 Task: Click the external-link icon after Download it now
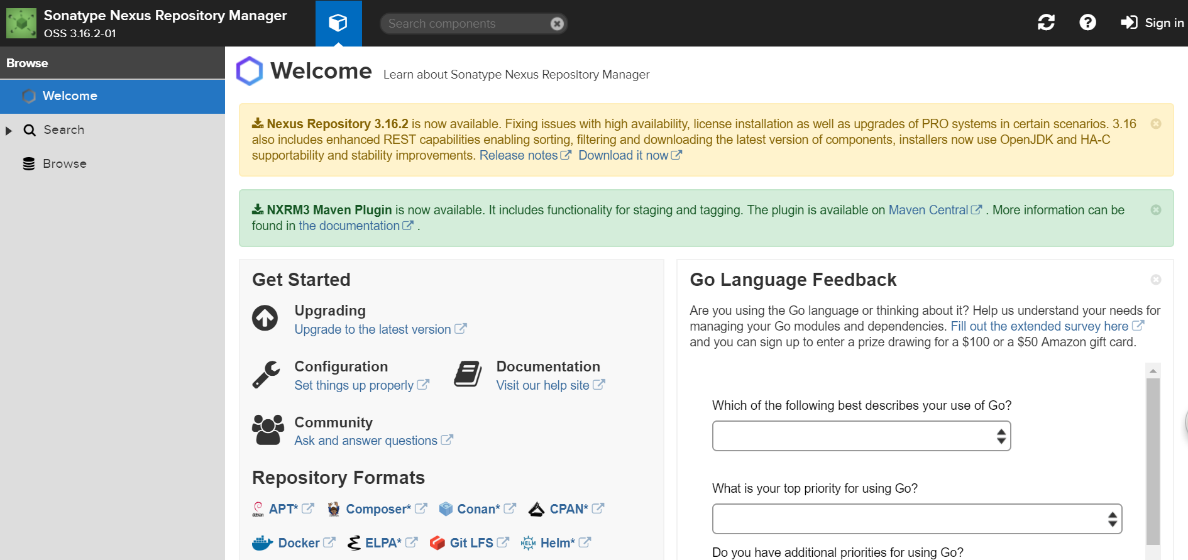676,155
